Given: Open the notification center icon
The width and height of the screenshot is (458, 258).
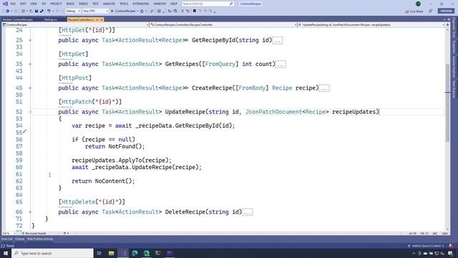Looking at the screenshot, I should (450, 253).
